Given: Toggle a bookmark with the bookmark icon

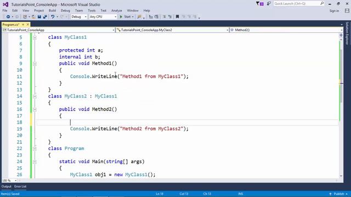Looking at the screenshot, I should 177,17.
